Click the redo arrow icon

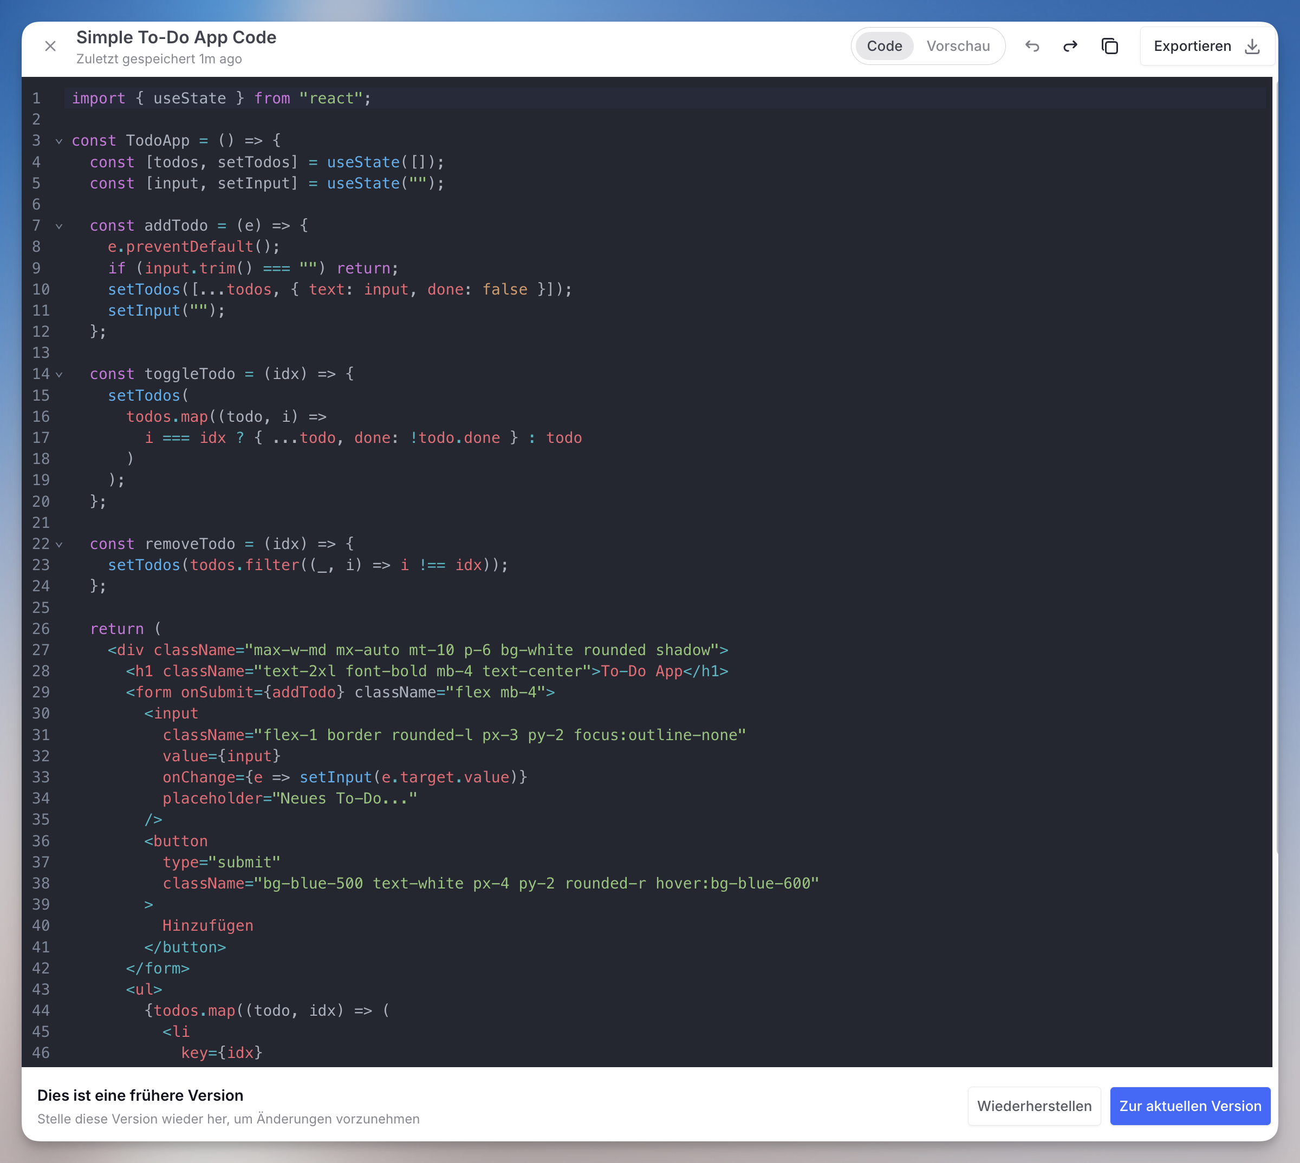pos(1070,46)
